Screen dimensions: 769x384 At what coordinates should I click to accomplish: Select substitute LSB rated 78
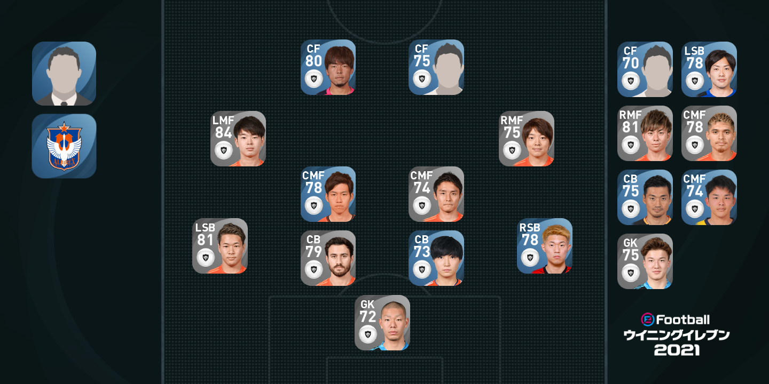pos(709,69)
